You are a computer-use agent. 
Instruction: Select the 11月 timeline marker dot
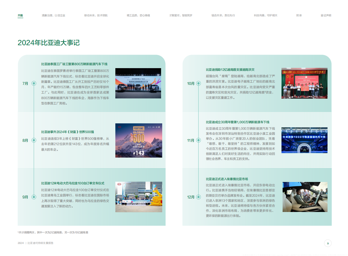pyautogui.click(x=198, y=140)
